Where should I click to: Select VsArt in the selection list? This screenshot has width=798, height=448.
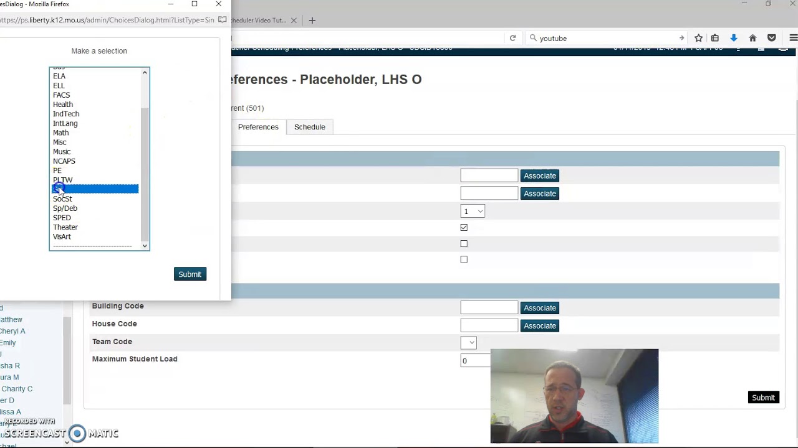(x=62, y=236)
